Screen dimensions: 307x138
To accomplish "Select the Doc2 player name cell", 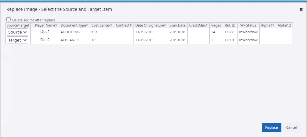I will click(45, 40).
